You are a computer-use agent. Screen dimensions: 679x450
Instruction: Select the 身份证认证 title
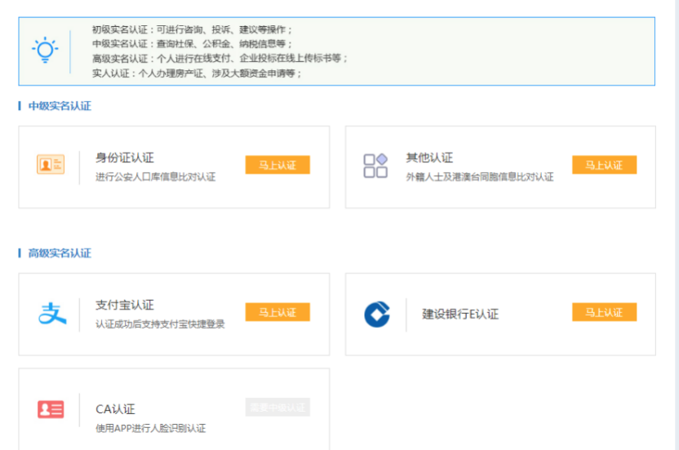[124, 157]
